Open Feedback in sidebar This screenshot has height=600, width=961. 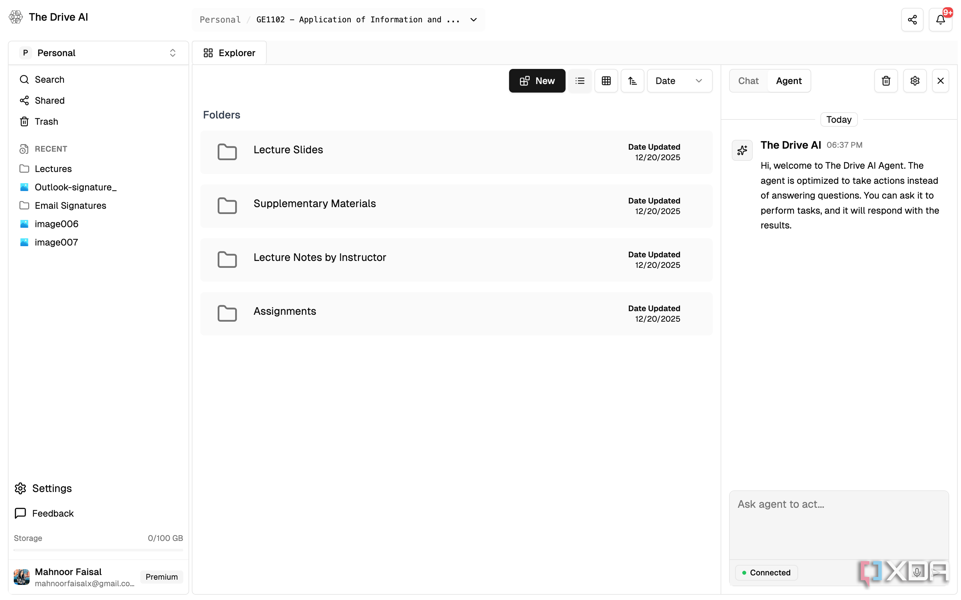point(44,513)
